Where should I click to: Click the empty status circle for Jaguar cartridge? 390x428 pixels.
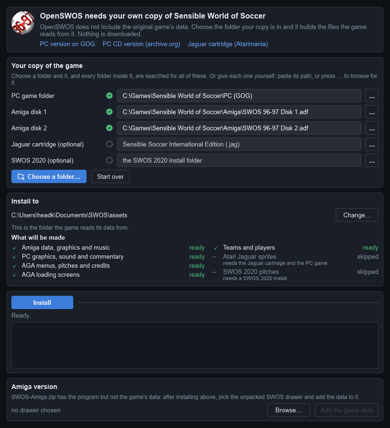click(109, 144)
